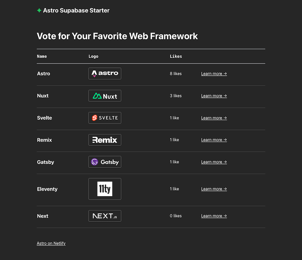
Task: Follow Learn more link for Eleventy
Action: (x=214, y=189)
